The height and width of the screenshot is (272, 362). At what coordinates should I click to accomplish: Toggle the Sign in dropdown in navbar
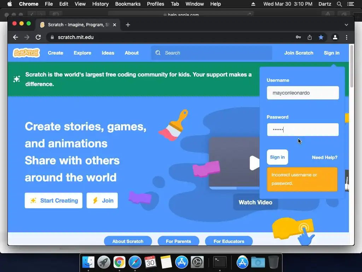332,53
